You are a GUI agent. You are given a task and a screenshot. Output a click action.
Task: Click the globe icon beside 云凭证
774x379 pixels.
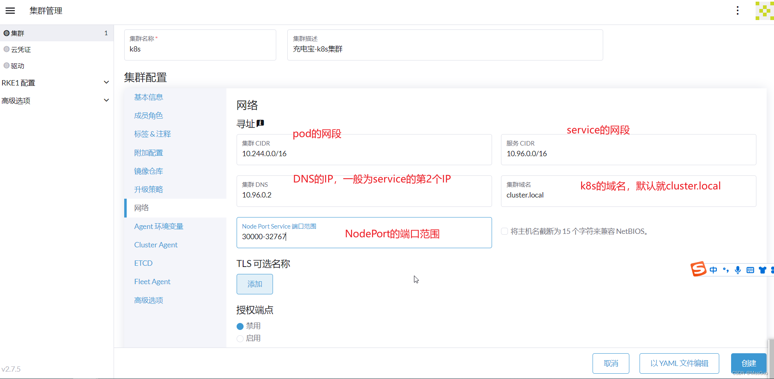7,49
